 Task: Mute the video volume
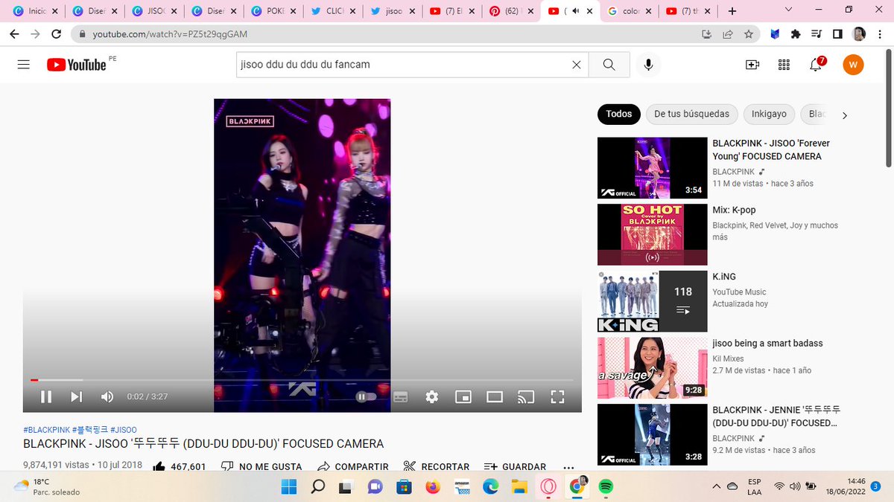tap(107, 397)
